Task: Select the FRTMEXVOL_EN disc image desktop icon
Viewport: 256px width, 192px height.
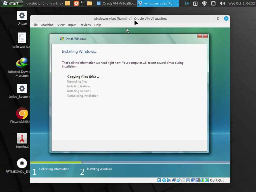Action: (x=22, y=163)
